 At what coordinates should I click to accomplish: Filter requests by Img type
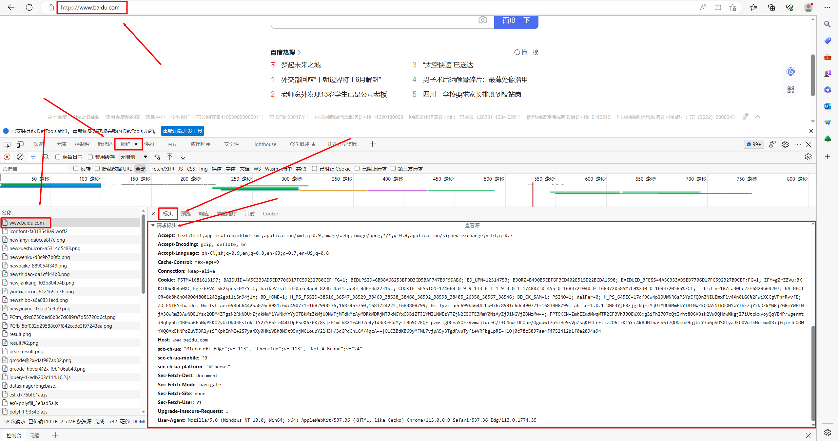(x=203, y=169)
